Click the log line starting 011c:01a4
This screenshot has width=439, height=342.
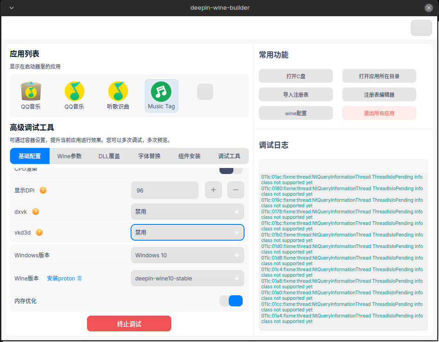click(x=342, y=318)
